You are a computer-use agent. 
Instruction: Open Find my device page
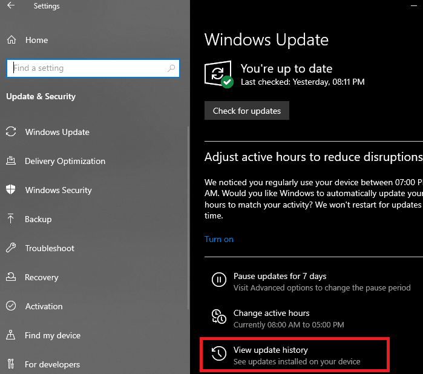pyautogui.click(x=53, y=335)
